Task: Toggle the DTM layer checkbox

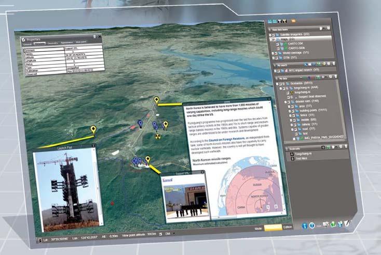Action: click(x=277, y=58)
